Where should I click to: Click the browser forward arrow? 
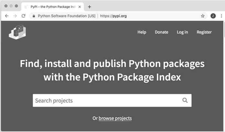click(15, 16)
